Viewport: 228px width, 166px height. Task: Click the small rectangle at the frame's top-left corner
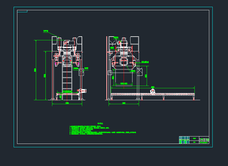[22, 11]
